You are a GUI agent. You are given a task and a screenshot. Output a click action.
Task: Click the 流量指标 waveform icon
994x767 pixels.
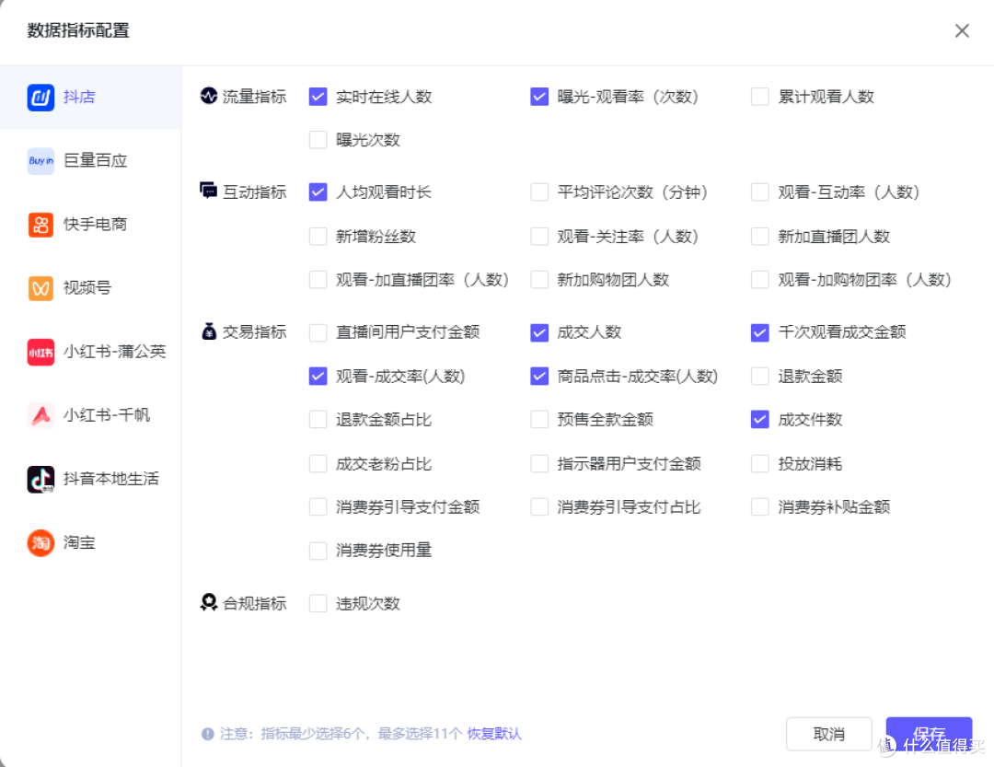click(x=209, y=96)
